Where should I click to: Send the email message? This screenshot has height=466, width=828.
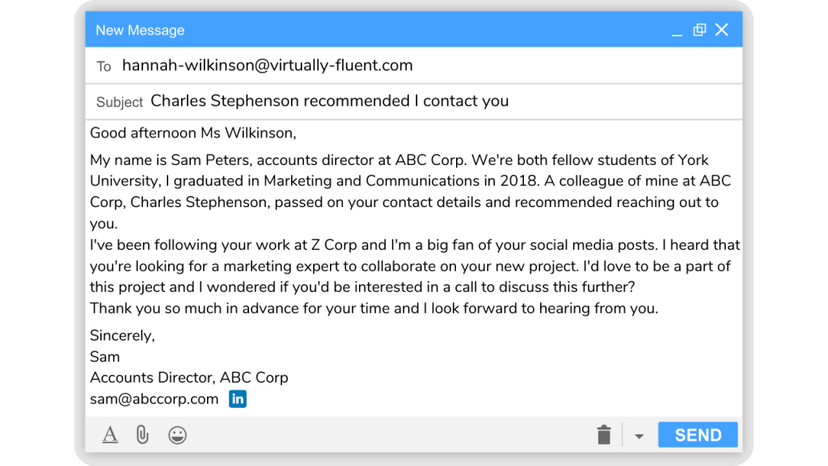tap(698, 434)
